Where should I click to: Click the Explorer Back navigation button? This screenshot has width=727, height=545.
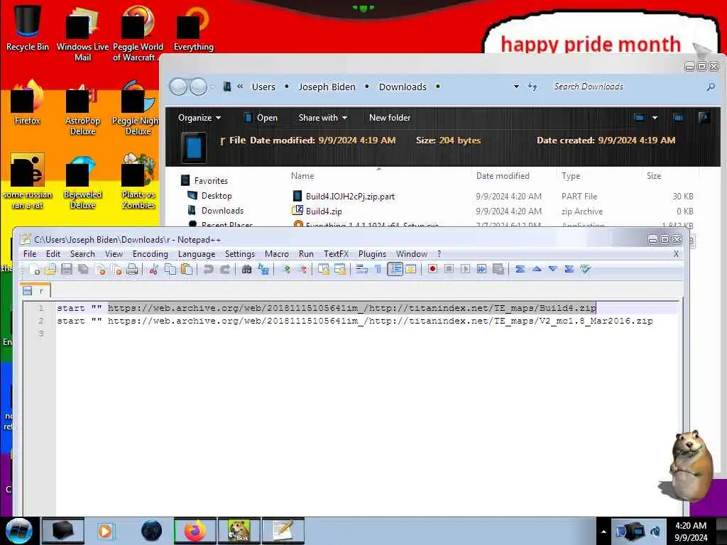point(178,87)
